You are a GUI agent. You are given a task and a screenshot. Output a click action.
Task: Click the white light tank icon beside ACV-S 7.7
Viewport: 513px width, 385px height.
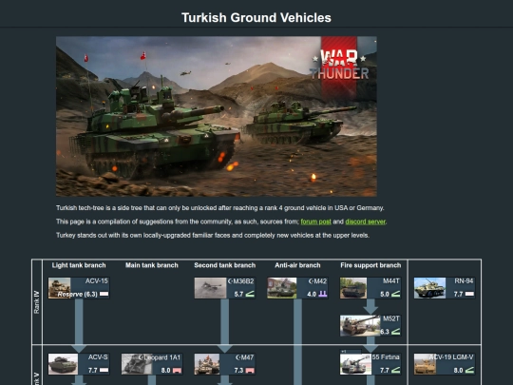104,371
